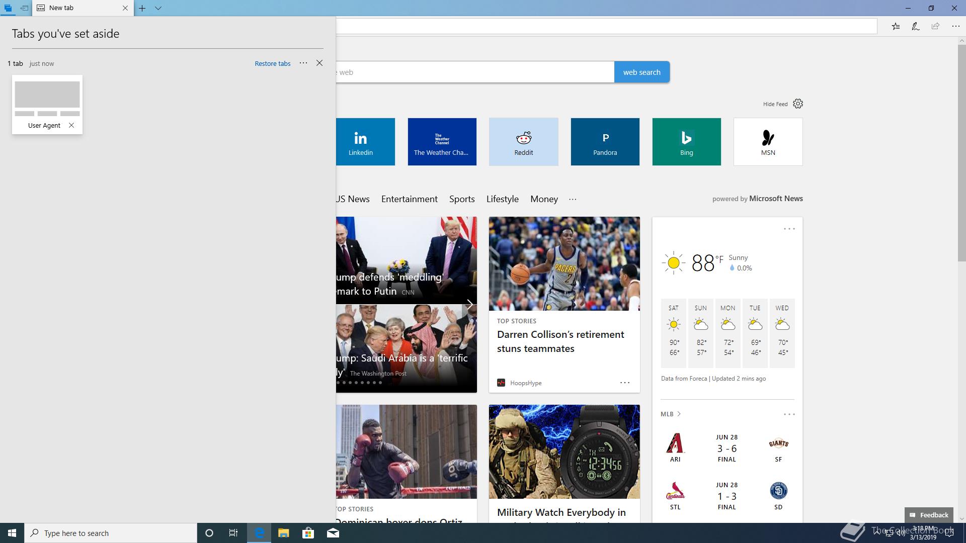This screenshot has width=966, height=543.
Task: Click the Restore tabs link
Action: click(273, 63)
